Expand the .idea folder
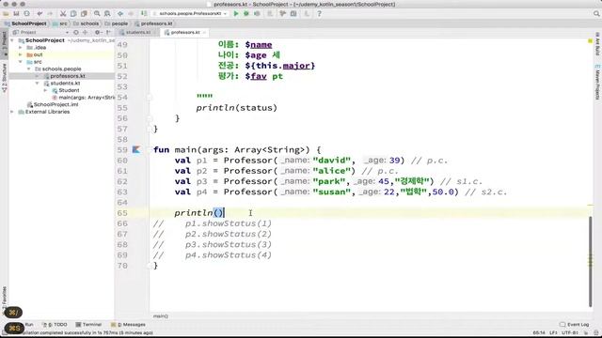This screenshot has width=602, height=338. pos(21,48)
